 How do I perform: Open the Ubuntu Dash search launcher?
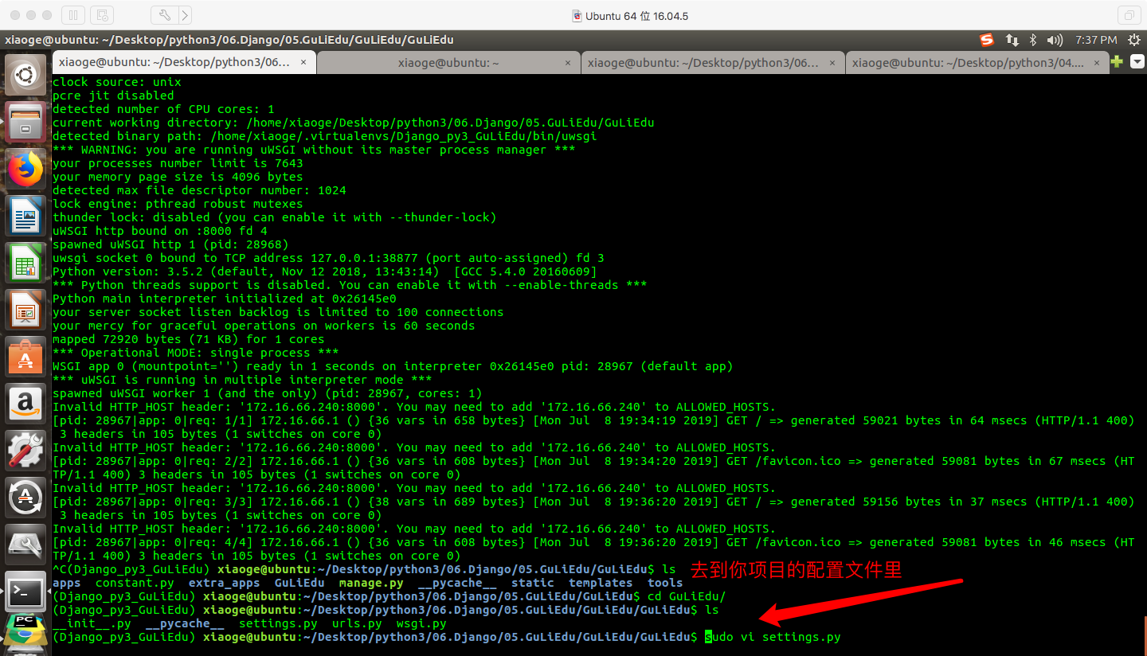(25, 76)
